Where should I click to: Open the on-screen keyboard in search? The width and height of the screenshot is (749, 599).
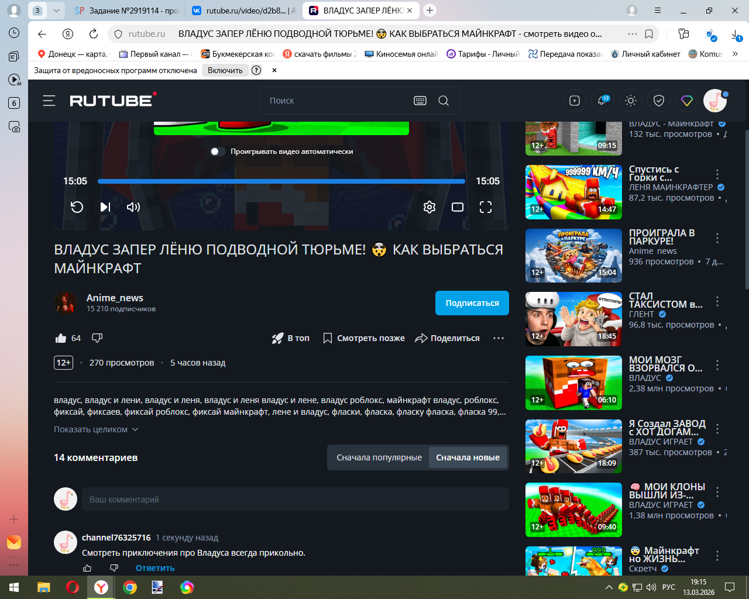[420, 101]
